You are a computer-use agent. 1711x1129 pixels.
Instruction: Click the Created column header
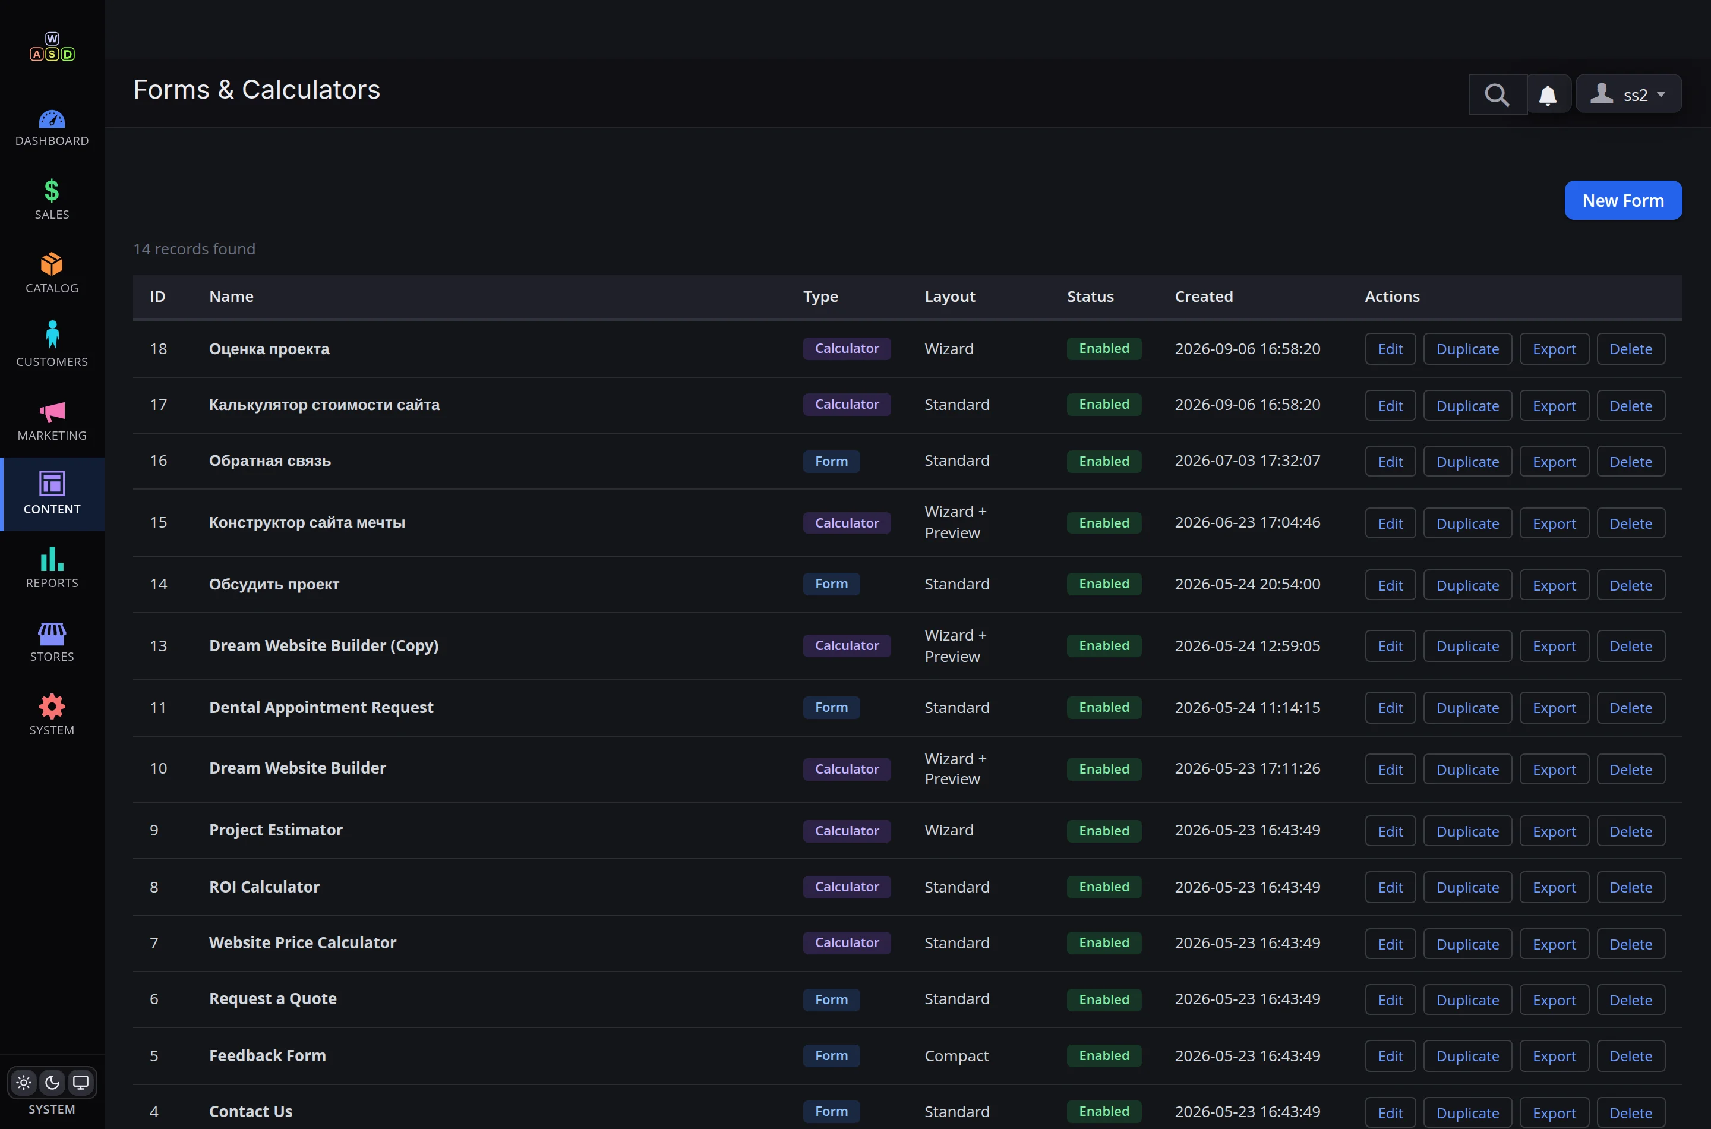click(1204, 297)
